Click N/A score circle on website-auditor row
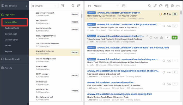Screen dimensions: 183x105 click(164, 84)
